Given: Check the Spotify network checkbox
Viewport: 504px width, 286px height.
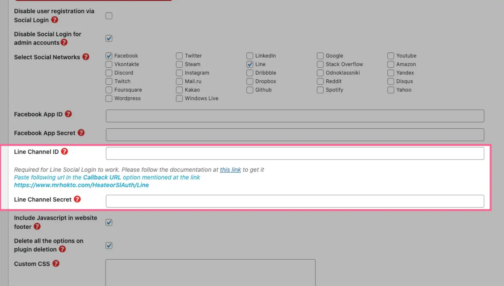Looking at the screenshot, I should pos(320,90).
